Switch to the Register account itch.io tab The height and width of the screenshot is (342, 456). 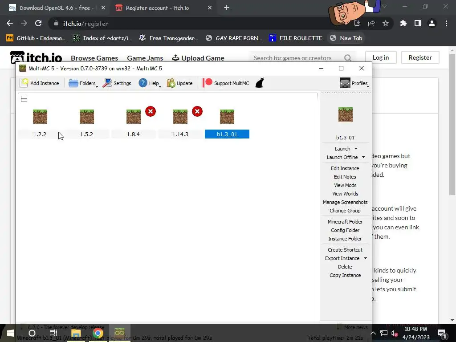tap(157, 8)
